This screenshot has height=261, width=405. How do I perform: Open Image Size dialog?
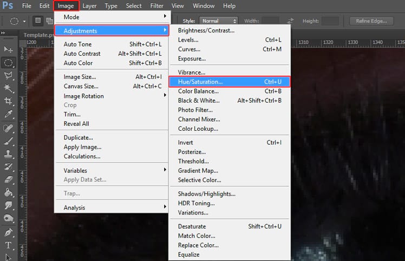click(x=112, y=77)
